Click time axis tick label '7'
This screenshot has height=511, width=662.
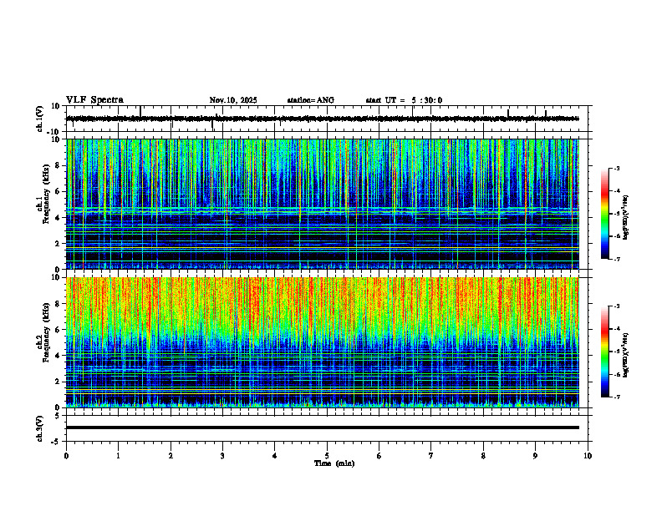(x=431, y=456)
